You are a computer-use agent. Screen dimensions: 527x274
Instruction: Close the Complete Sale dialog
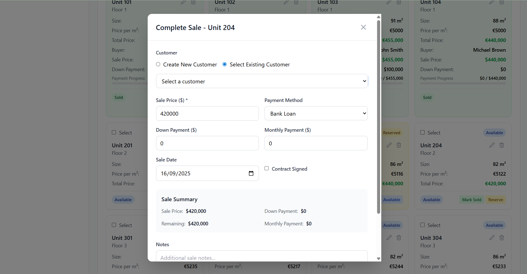click(x=363, y=27)
